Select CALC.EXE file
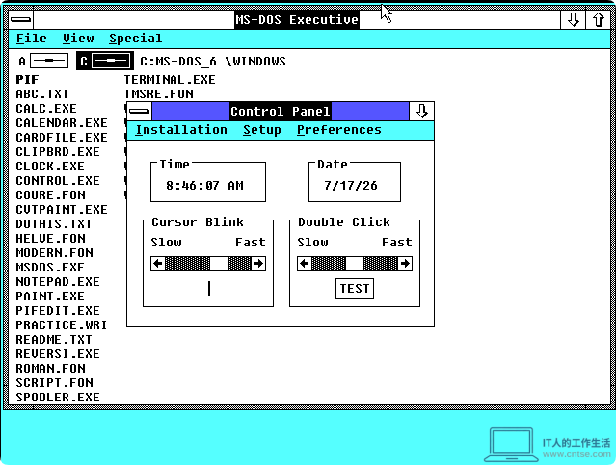This screenshot has width=616, height=465. click(x=46, y=108)
